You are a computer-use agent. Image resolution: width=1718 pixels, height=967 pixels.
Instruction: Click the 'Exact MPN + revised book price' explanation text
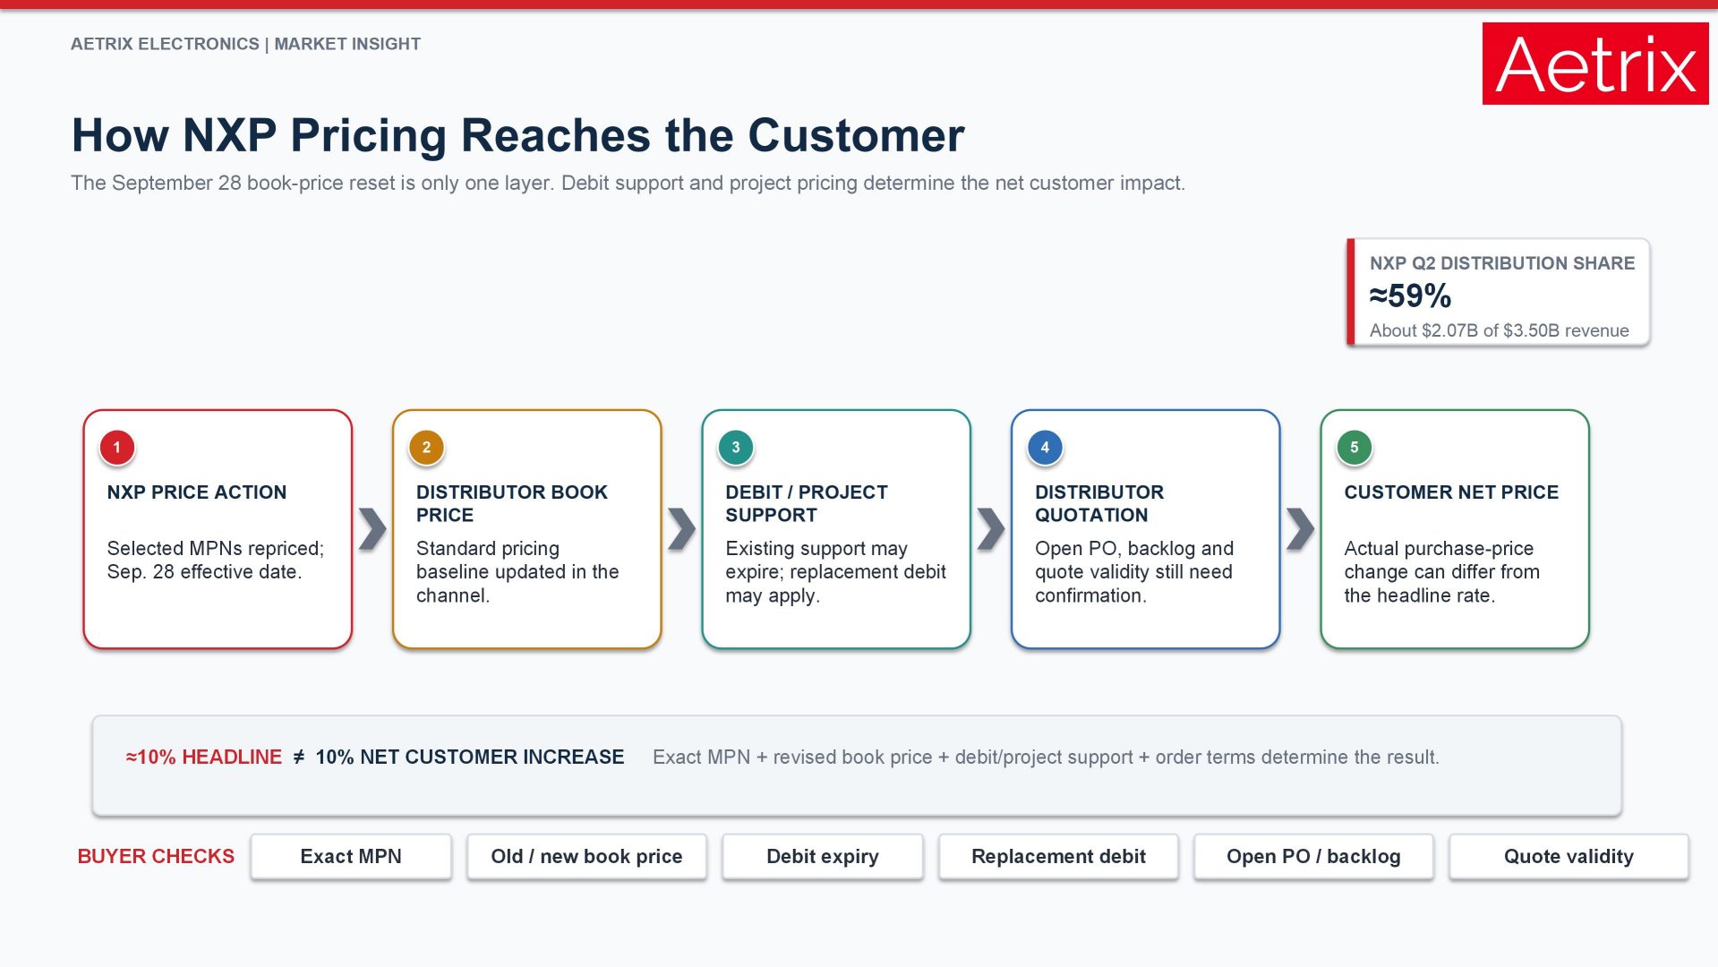1046,757
